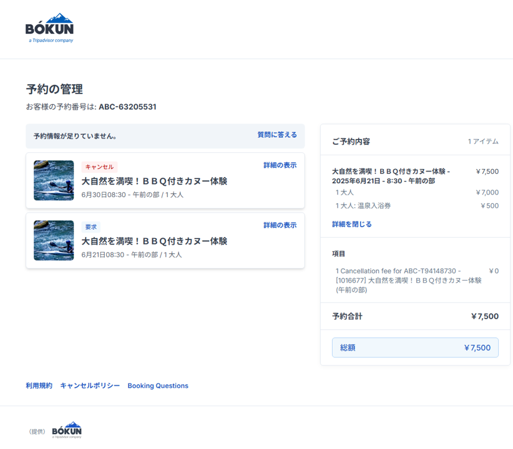The height and width of the screenshot is (449, 513).
Task: Open the thumbnail for the 6月21日 canoe booking
Action: (54, 241)
